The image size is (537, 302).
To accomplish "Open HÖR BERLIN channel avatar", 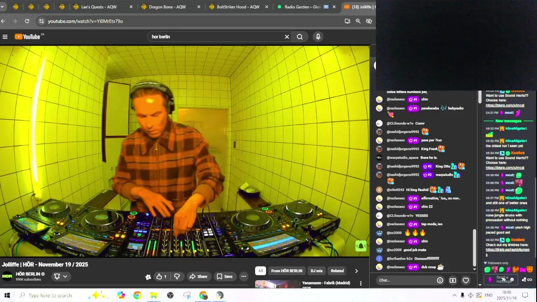I will [7, 276].
